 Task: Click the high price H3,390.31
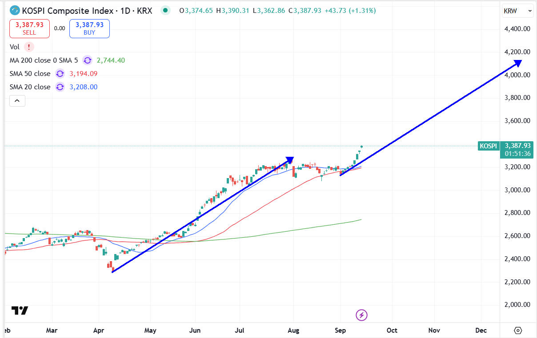pos(232,11)
